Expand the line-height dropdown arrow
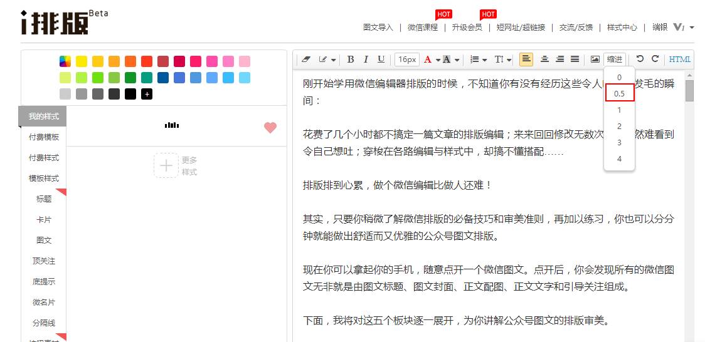The image size is (705, 342). click(x=509, y=60)
